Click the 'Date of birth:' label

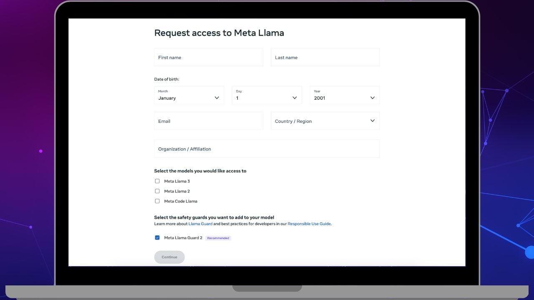(x=166, y=79)
